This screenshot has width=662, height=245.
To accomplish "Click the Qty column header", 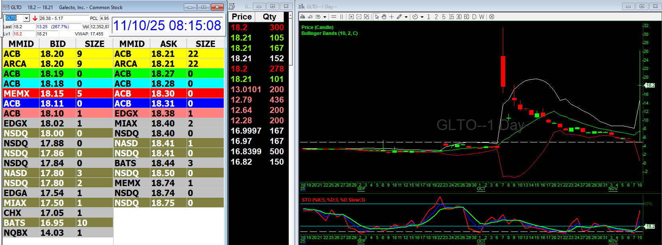I will (x=270, y=17).
